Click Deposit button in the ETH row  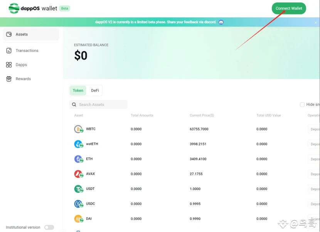click(x=314, y=159)
